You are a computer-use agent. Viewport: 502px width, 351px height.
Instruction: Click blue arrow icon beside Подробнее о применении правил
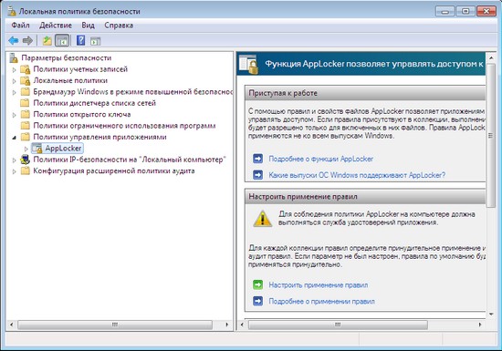(x=257, y=301)
